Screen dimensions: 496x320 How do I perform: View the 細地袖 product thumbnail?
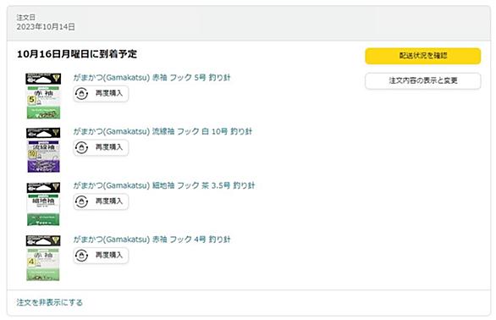[x=43, y=204]
